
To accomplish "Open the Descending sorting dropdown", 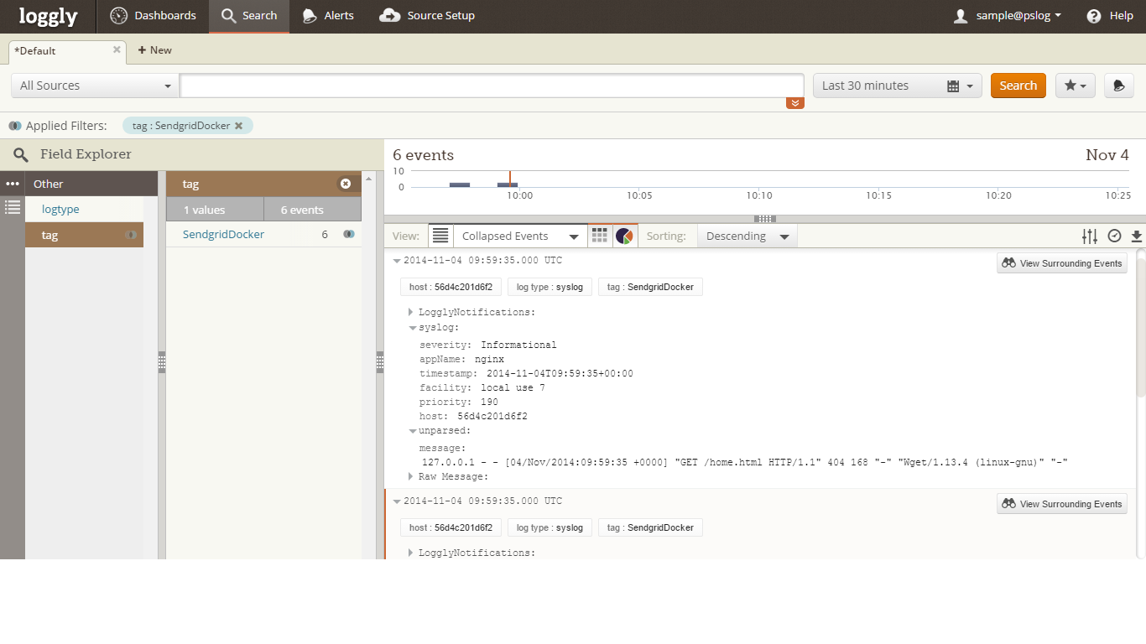I will click(747, 236).
